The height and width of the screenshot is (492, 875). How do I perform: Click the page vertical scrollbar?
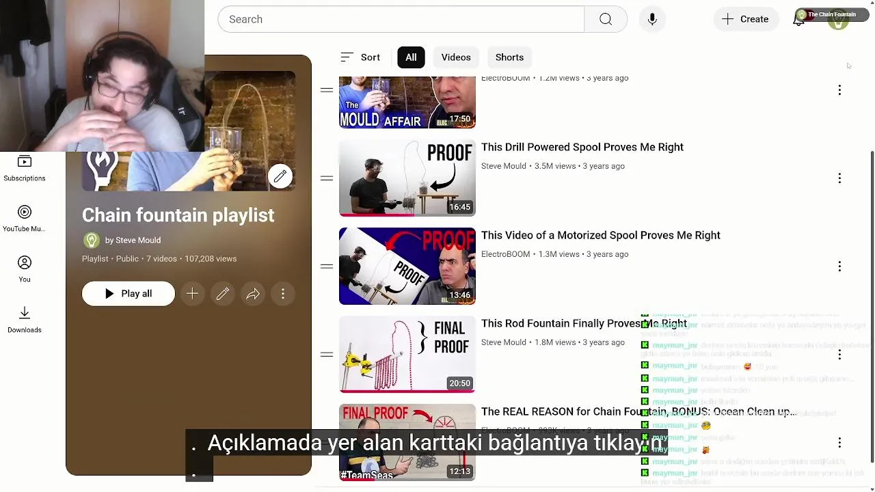pyautogui.click(x=872, y=306)
